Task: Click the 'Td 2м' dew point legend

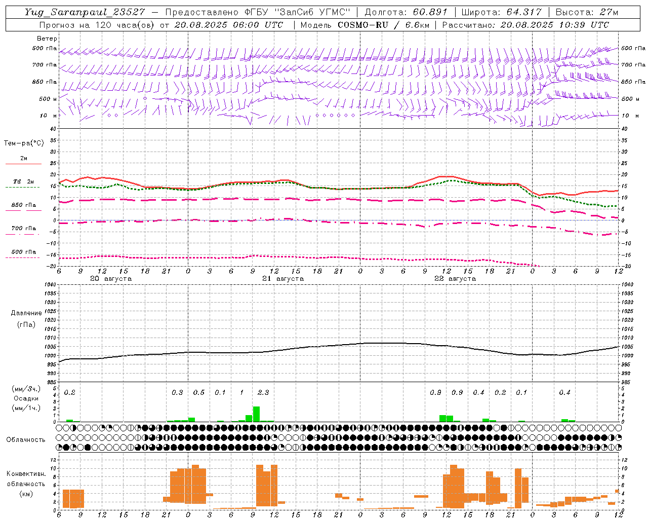Action: [x=23, y=181]
